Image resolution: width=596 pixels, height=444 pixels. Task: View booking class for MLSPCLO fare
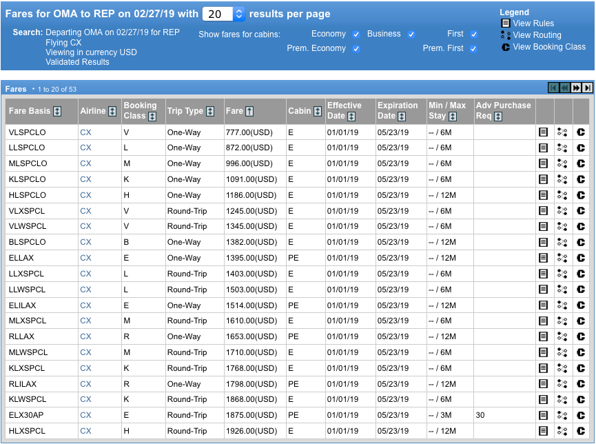tap(582, 163)
